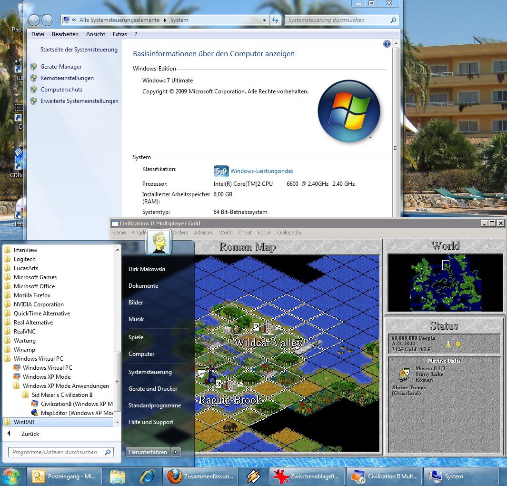Expand the NVIDIA Corporation folder
The height and width of the screenshot is (486, 507).
click(x=34, y=304)
